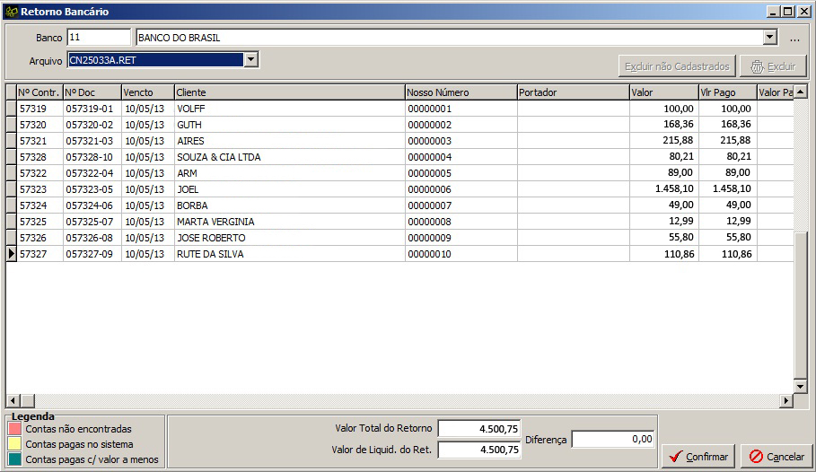Click the Nº Contr. column header

[x=39, y=92]
